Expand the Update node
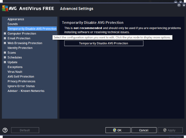 click(x=5, y=62)
